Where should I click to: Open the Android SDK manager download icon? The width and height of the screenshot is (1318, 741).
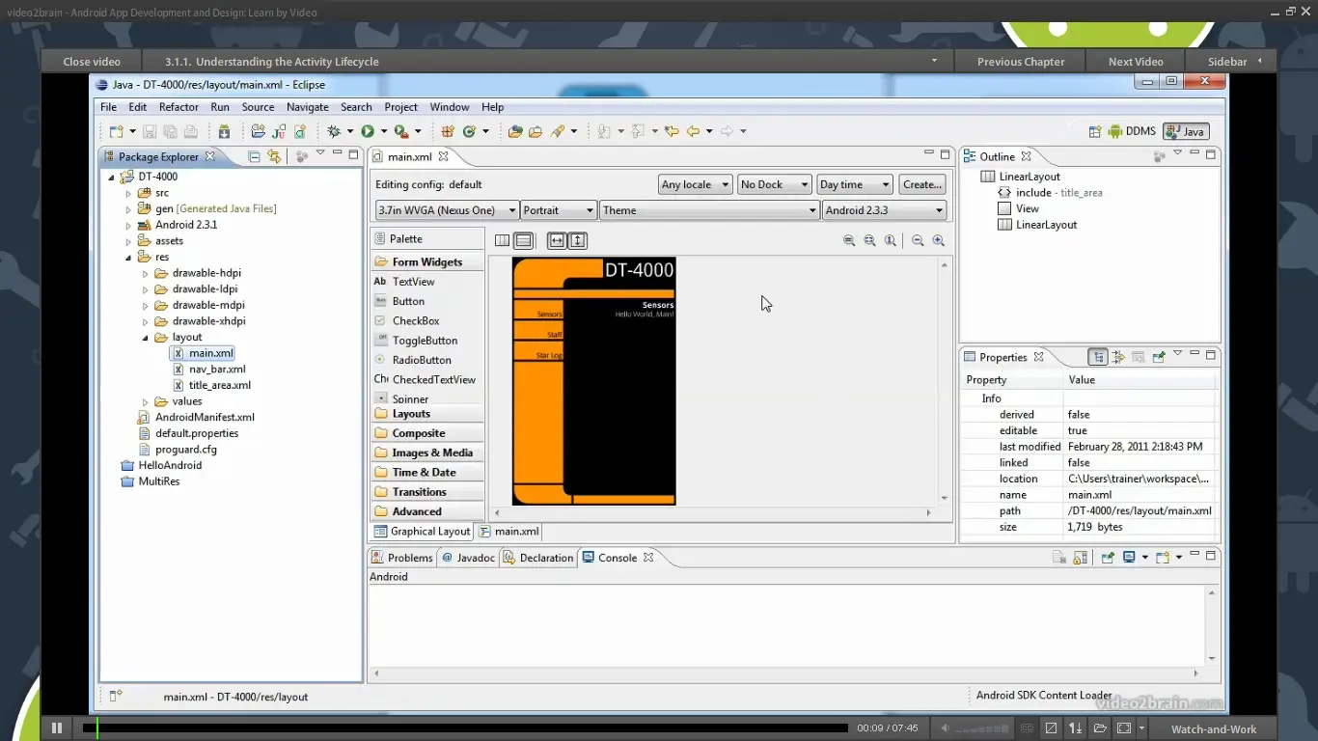click(224, 131)
